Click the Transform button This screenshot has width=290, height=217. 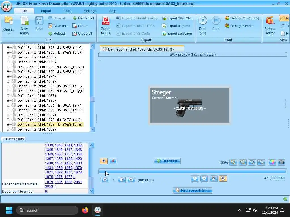(x=167, y=161)
